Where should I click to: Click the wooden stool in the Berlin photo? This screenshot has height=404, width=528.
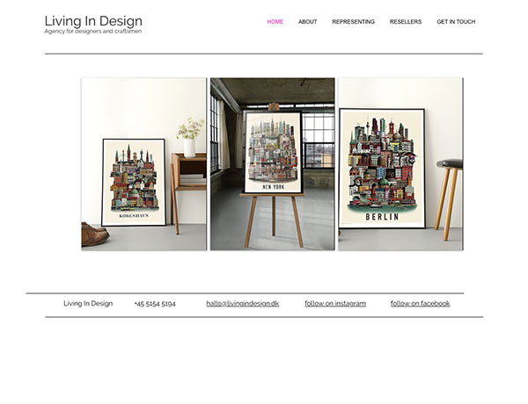(449, 199)
